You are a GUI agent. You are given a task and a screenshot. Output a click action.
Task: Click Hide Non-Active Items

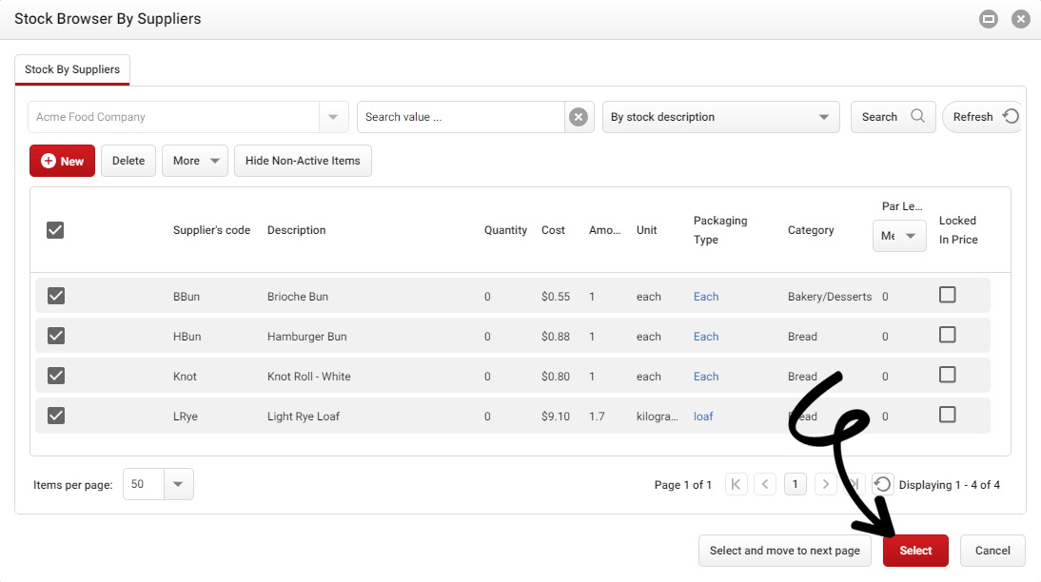(x=303, y=161)
